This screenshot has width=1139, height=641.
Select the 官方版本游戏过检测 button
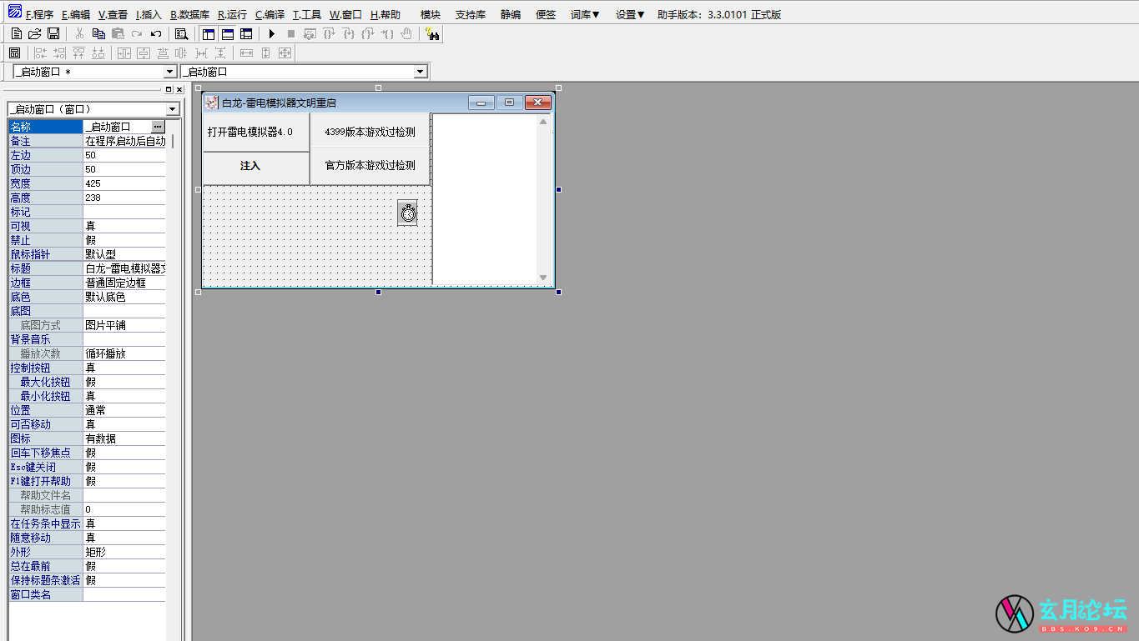370,166
